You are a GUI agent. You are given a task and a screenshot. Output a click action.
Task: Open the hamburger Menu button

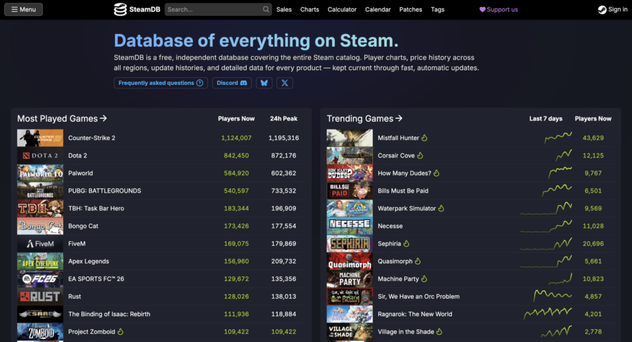coord(23,9)
